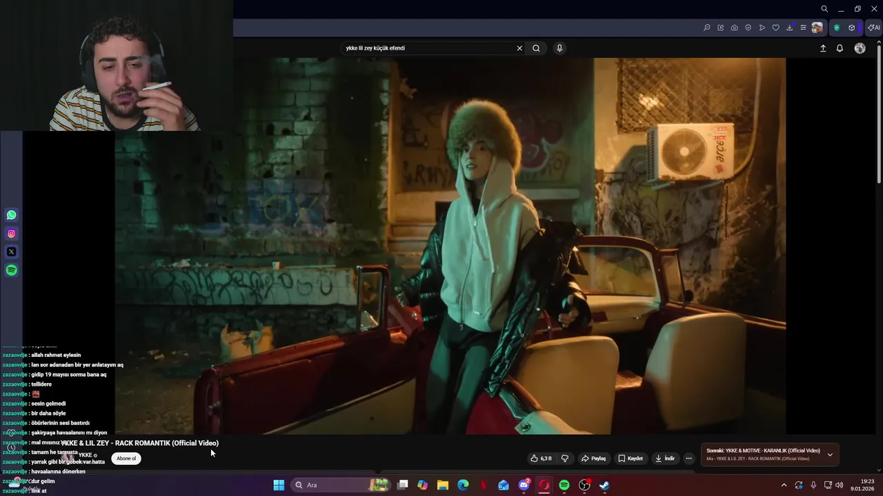Click the Abone ol subscribe button
Screen dimensions: 883x496
point(126,458)
